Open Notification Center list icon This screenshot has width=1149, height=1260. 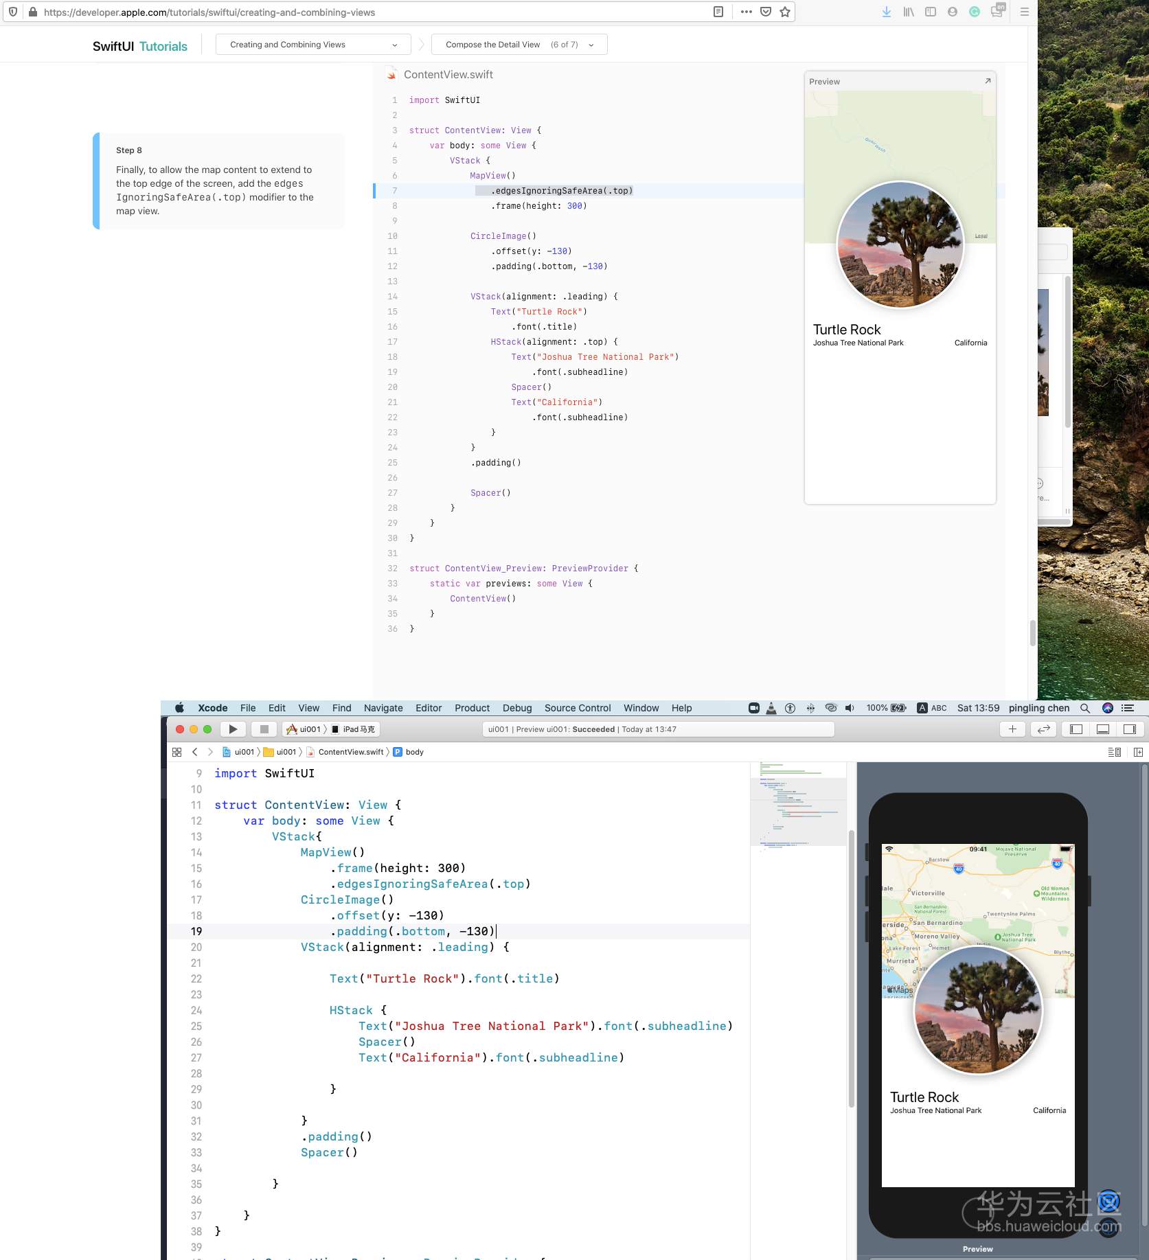pyautogui.click(x=1128, y=708)
